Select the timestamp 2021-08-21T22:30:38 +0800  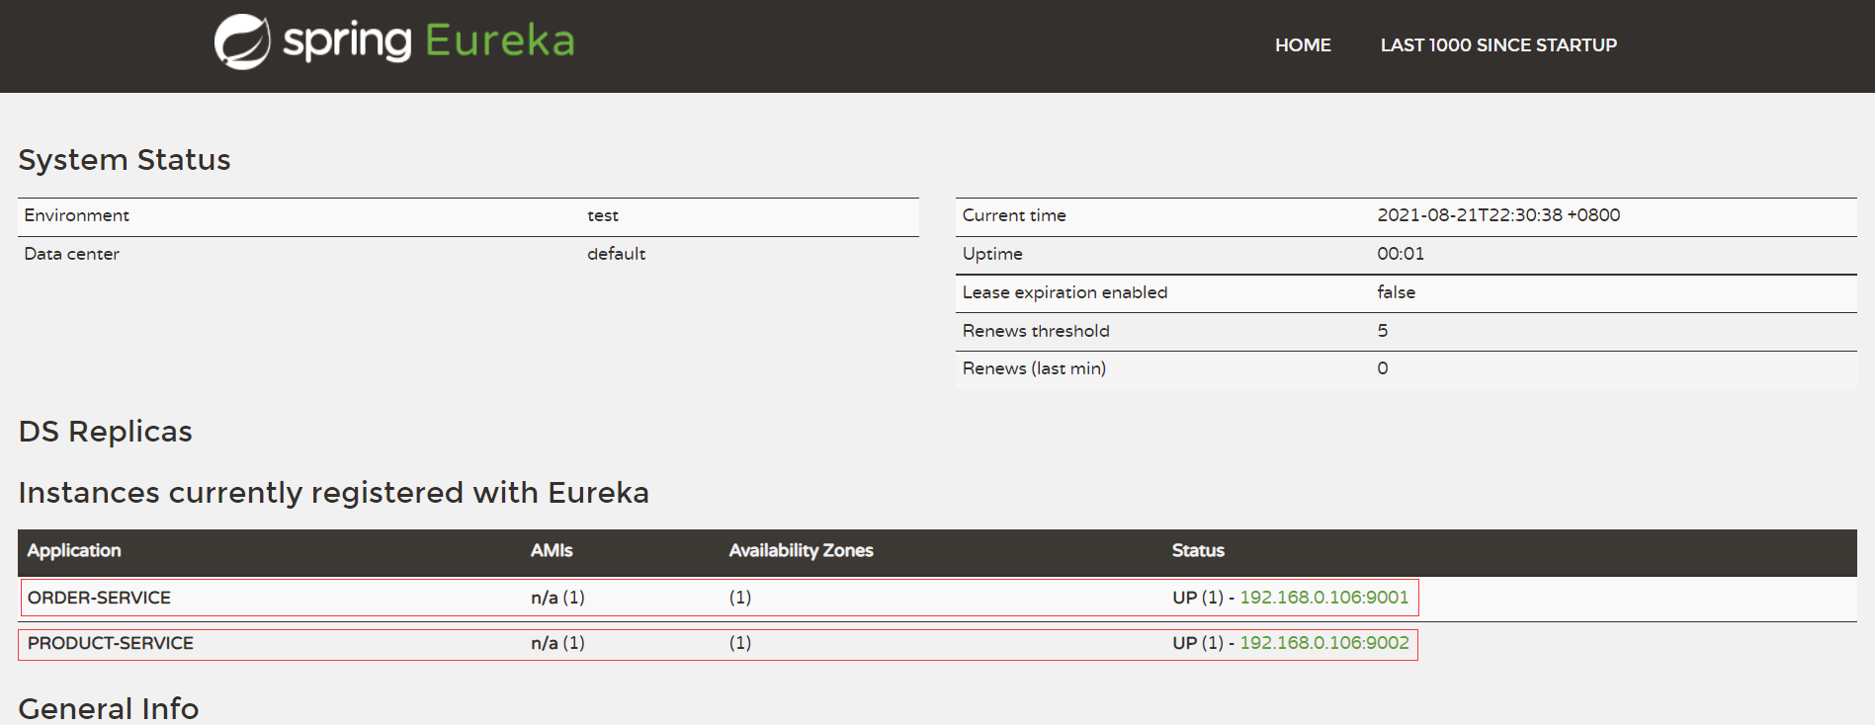tap(1498, 215)
